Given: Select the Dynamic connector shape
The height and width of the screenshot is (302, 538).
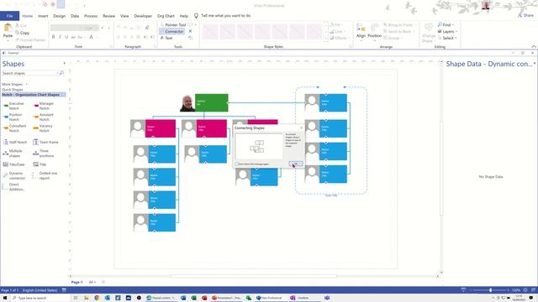Looking at the screenshot, I should coord(14,175).
